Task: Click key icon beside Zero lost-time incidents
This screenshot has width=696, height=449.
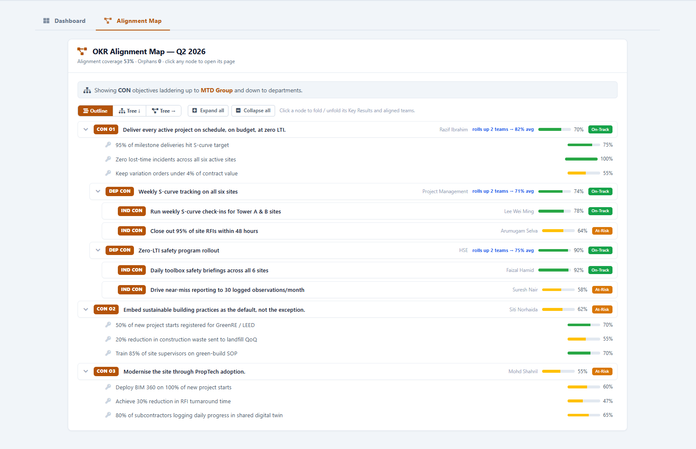Action: coord(108,159)
